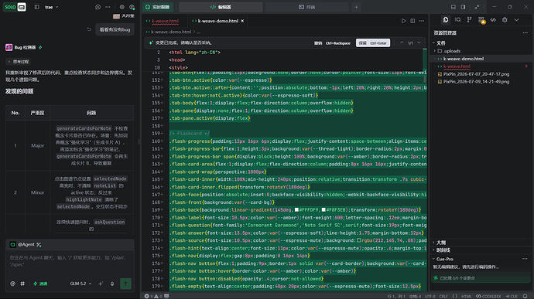
Task: Click the white #FFFDF9 color swatch in code
Action: point(296,210)
